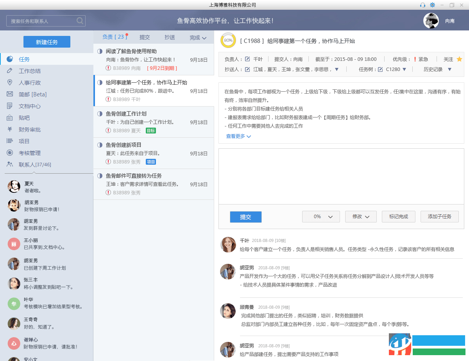Viewport: 469px width, 361px height.
Task: Open the settings gear in the titlebar
Action: (433, 5)
